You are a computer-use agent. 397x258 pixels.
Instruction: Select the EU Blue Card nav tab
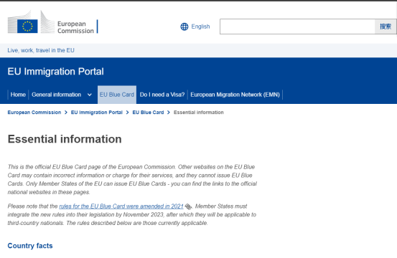(x=117, y=95)
